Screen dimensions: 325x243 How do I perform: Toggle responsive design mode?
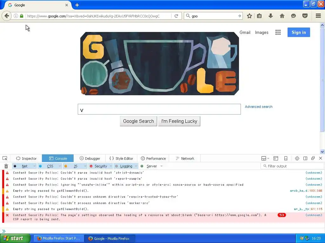286,159
